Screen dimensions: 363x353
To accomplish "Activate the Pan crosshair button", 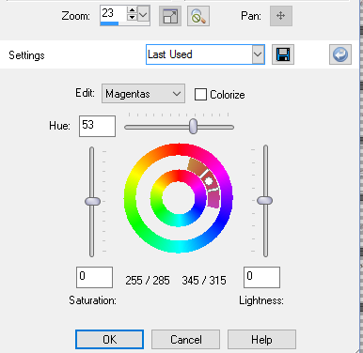I will [281, 16].
